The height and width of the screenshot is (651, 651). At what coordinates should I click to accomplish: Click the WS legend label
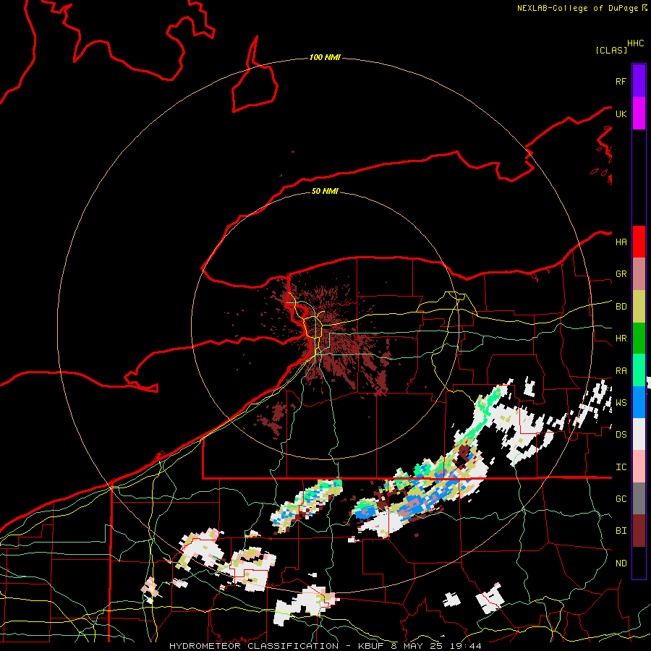[x=621, y=403]
